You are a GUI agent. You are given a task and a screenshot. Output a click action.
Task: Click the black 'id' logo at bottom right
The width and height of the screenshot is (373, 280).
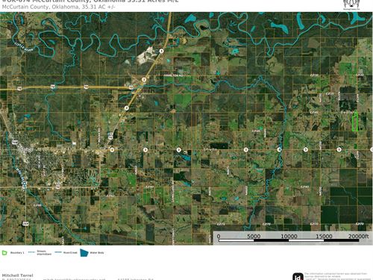click(298, 276)
